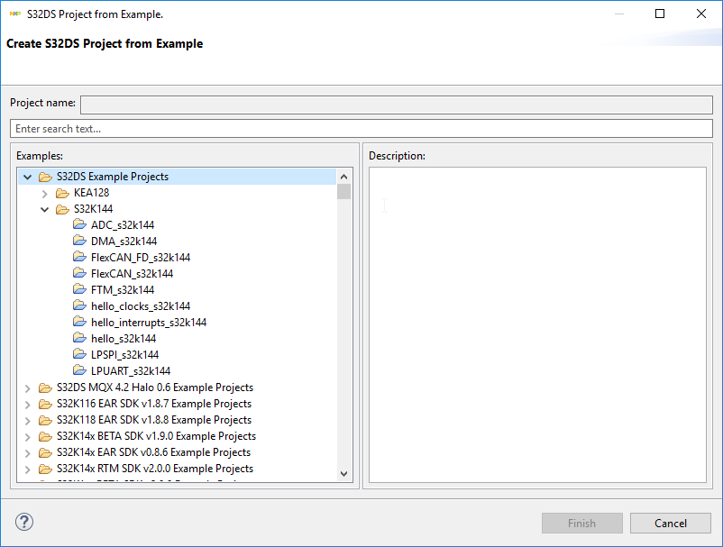
Task: Click the hello_s32k144 project folder icon
Action: coord(79,339)
